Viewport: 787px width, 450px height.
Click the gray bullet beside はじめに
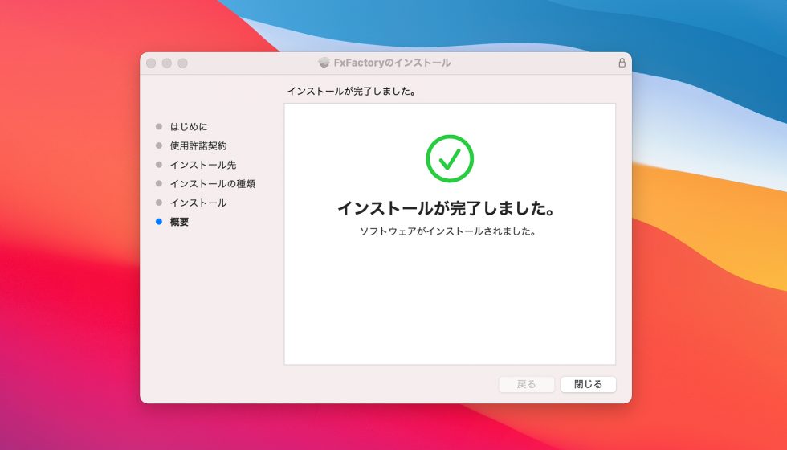pos(159,127)
